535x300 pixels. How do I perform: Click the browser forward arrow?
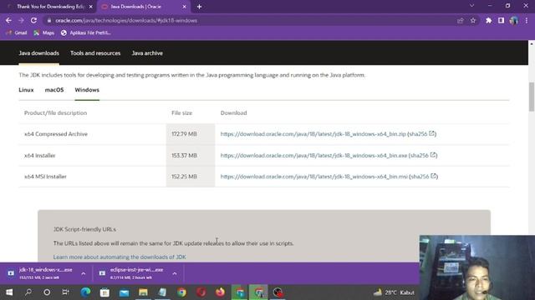[x=21, y=20]
